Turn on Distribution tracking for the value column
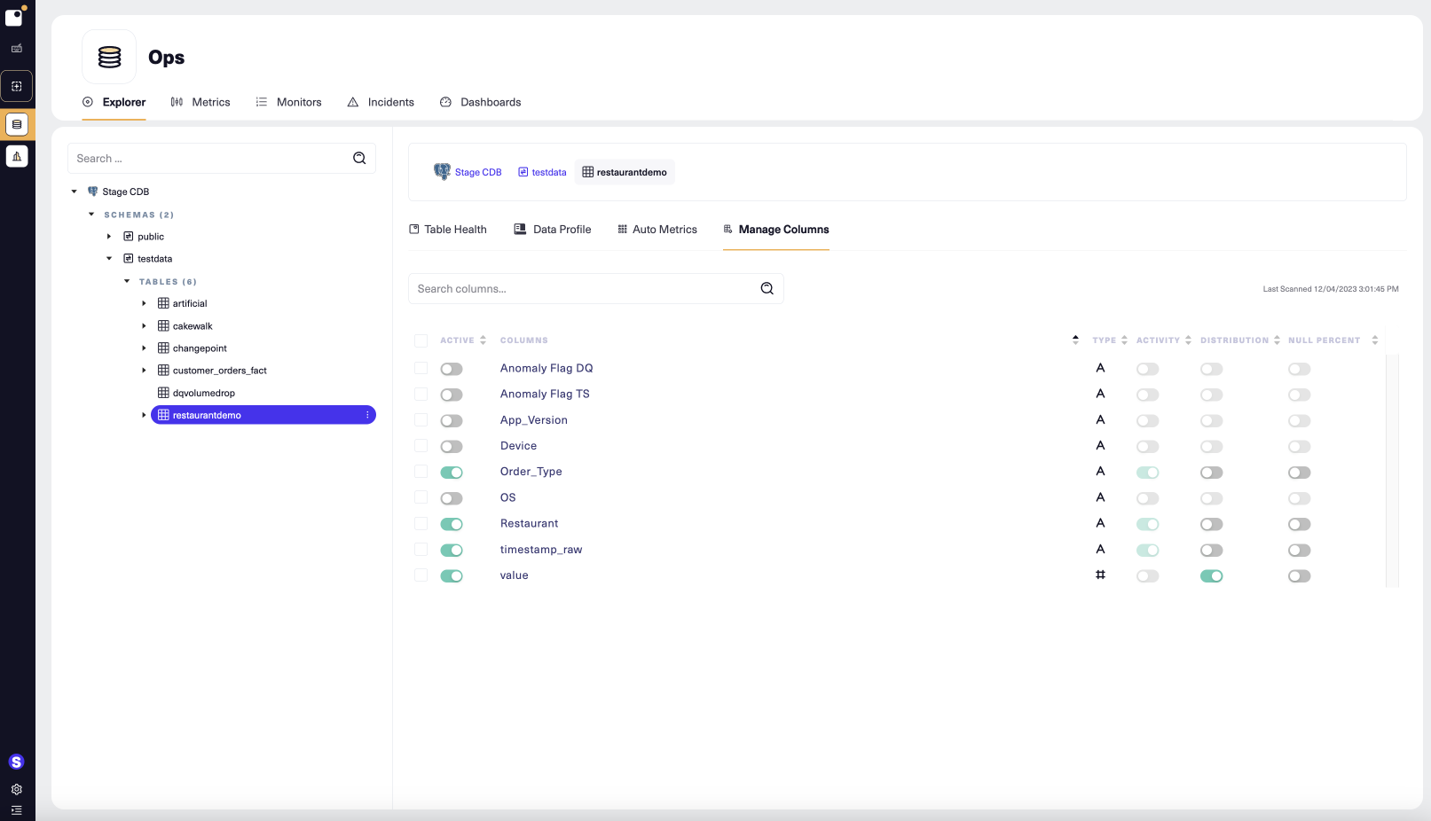 click(1212, 575)
